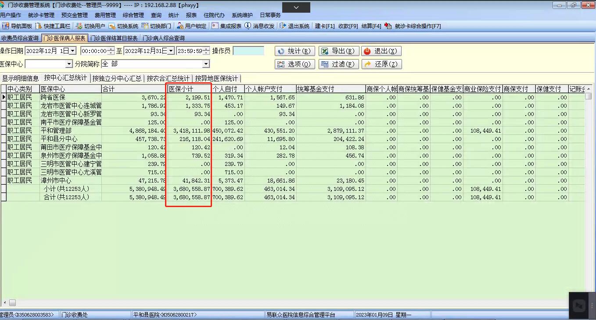Image resolution: width=596 pixels, height=320 pixels.
Task: Click the 中心类别 column header
Action: (23, 89)
